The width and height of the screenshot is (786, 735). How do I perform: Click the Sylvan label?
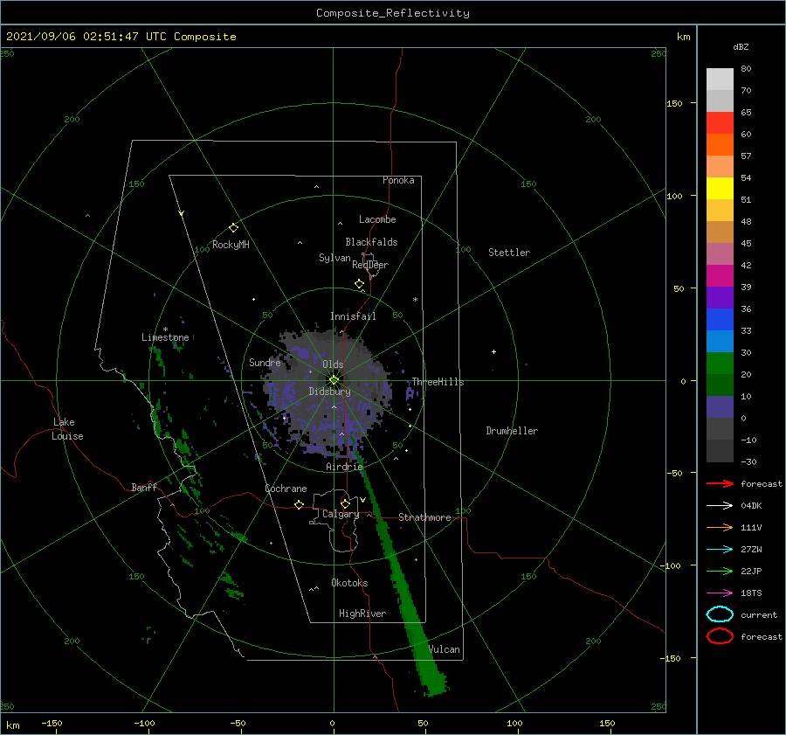point(334,258)
